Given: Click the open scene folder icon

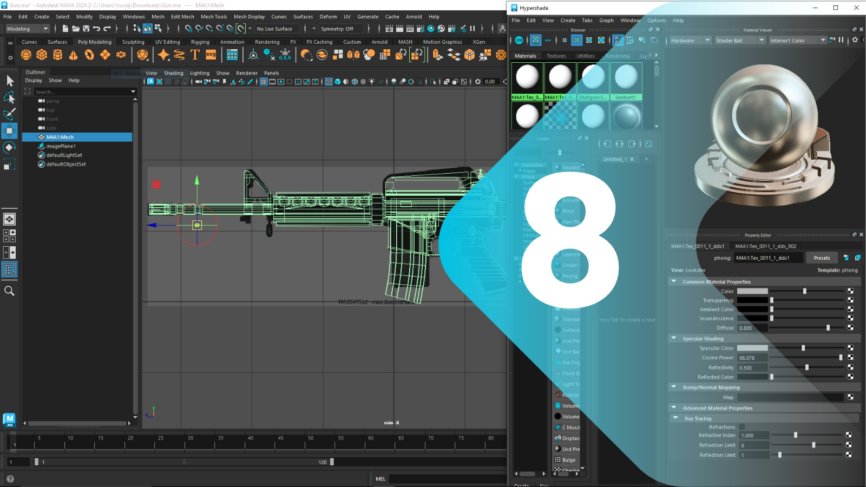Looking at the screenshot, I should click(76, 29).
